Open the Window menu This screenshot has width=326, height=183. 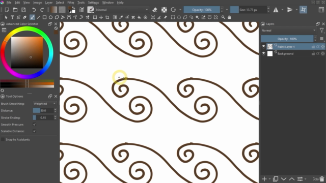[x=107, y=3]
